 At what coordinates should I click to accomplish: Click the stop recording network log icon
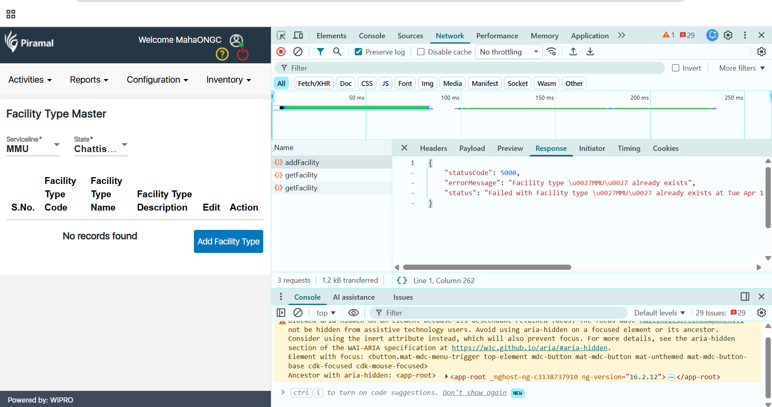tap(281, 52)
